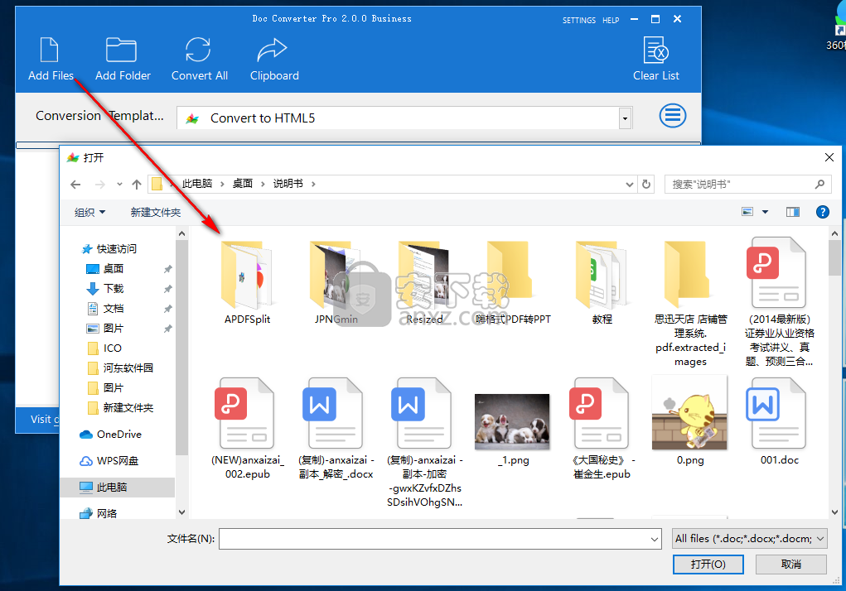This screenshot has height=591, width=846.
Task: Expand the view mode options arrow
Action: point(765,212)
